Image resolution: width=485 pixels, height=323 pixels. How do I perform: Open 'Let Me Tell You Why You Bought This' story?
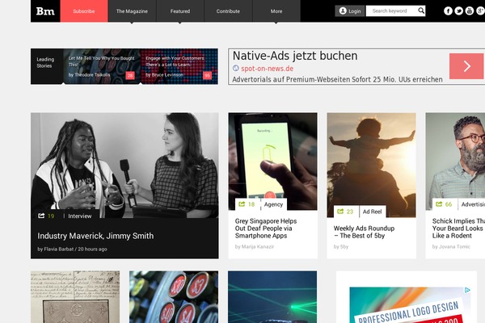(102, 61)
